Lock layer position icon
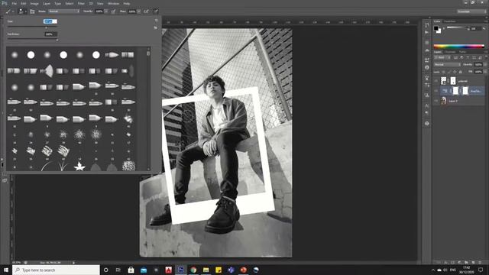The height and width of the screenshot is (275, 489). point(455,72)
